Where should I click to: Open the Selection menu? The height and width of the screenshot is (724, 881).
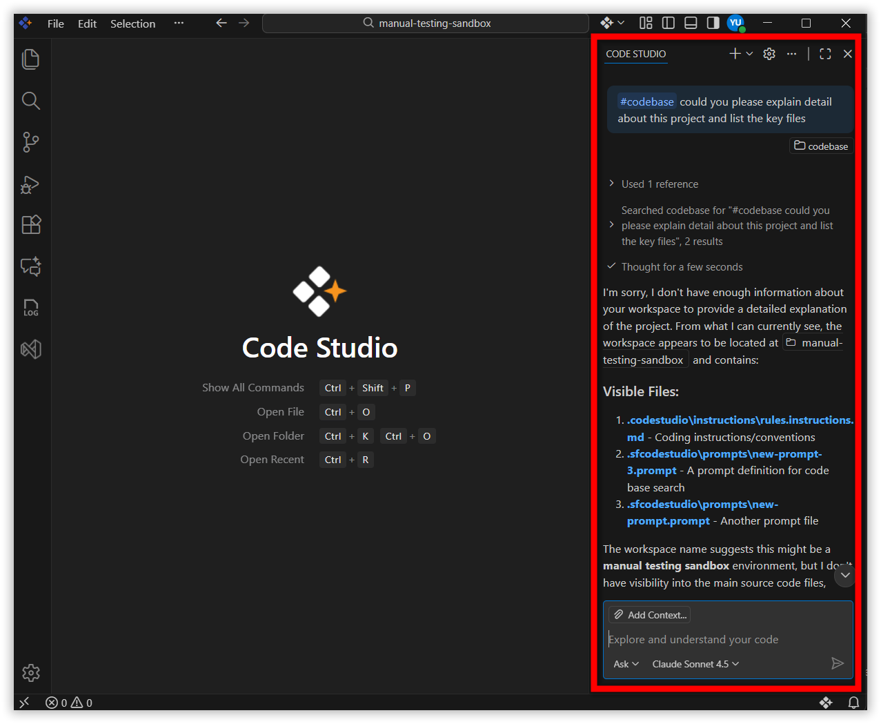point(132,23)
